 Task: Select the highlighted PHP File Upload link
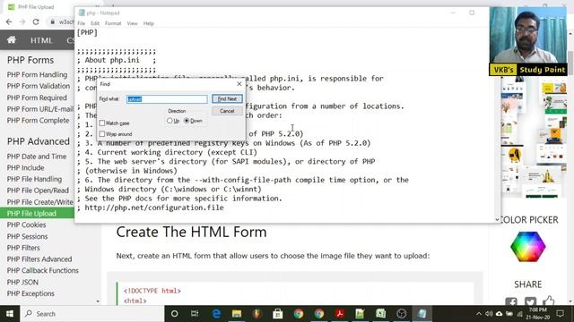click(31, 213)
